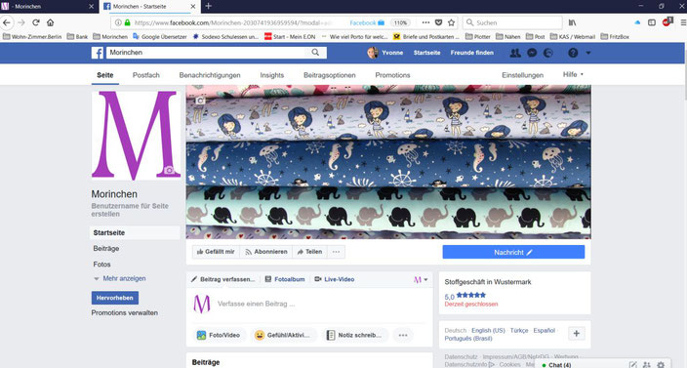
Task: Open page Einstellungen
Action: point(522,75)
